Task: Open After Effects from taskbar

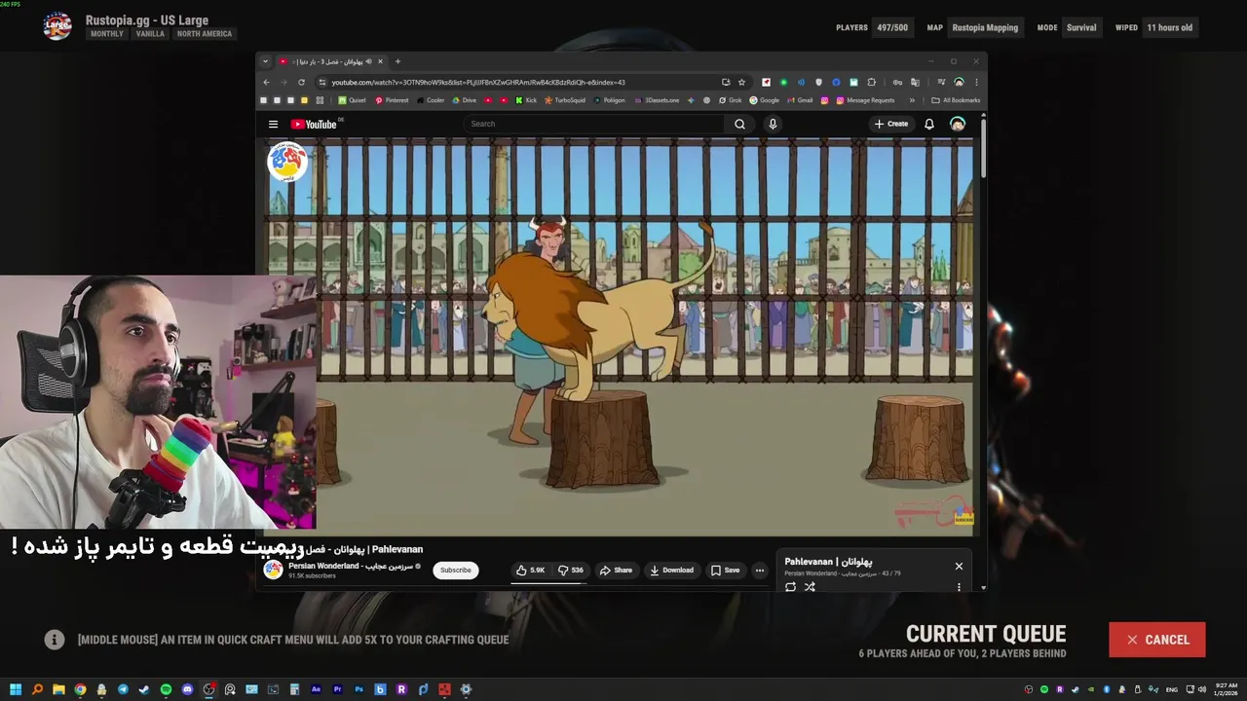Action: [316, 689]
